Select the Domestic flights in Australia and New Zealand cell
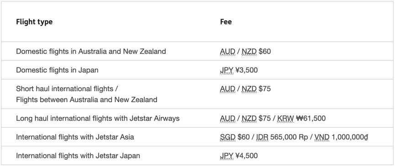 point(91,52)
